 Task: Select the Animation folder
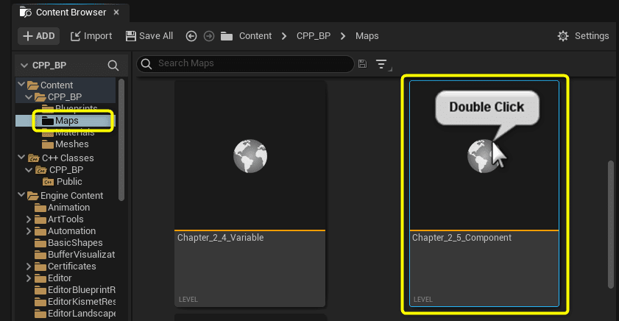click(x=62, y=208)
